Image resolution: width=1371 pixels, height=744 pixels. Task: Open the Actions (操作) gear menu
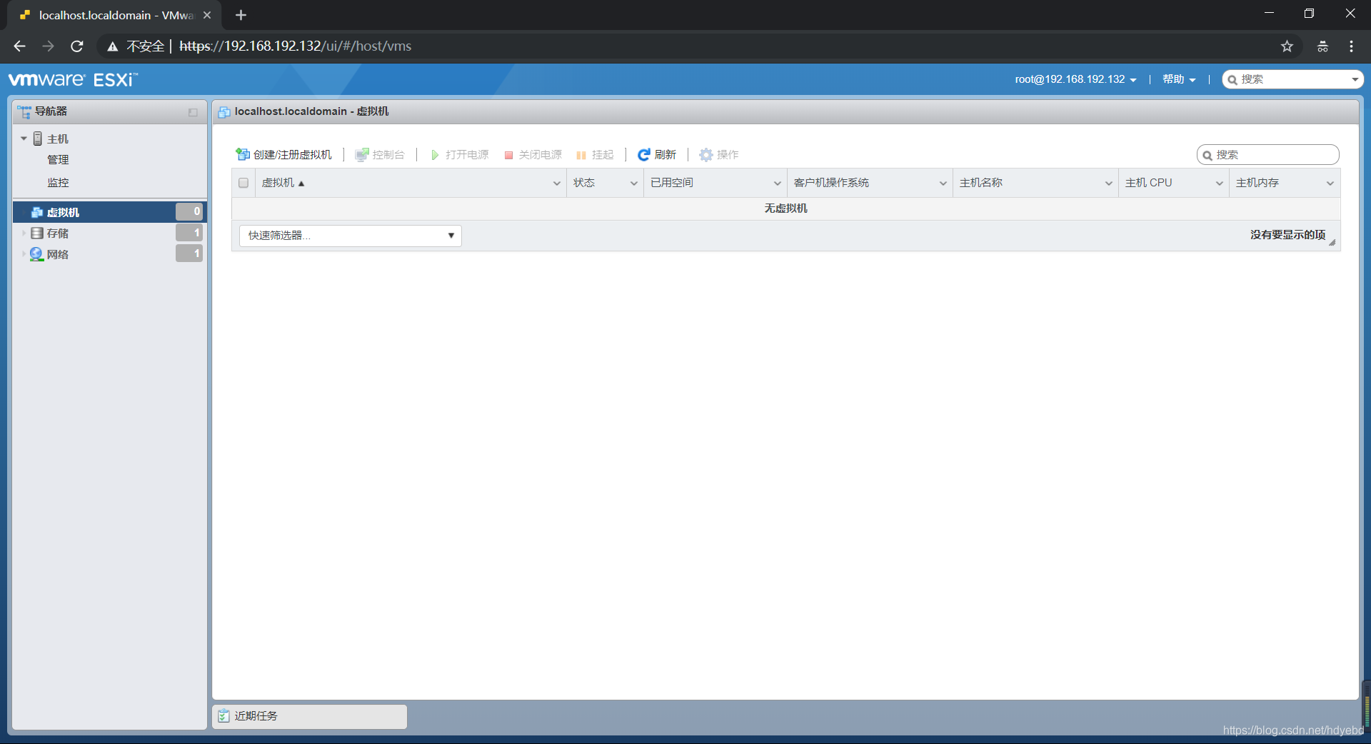click(719, 154)
